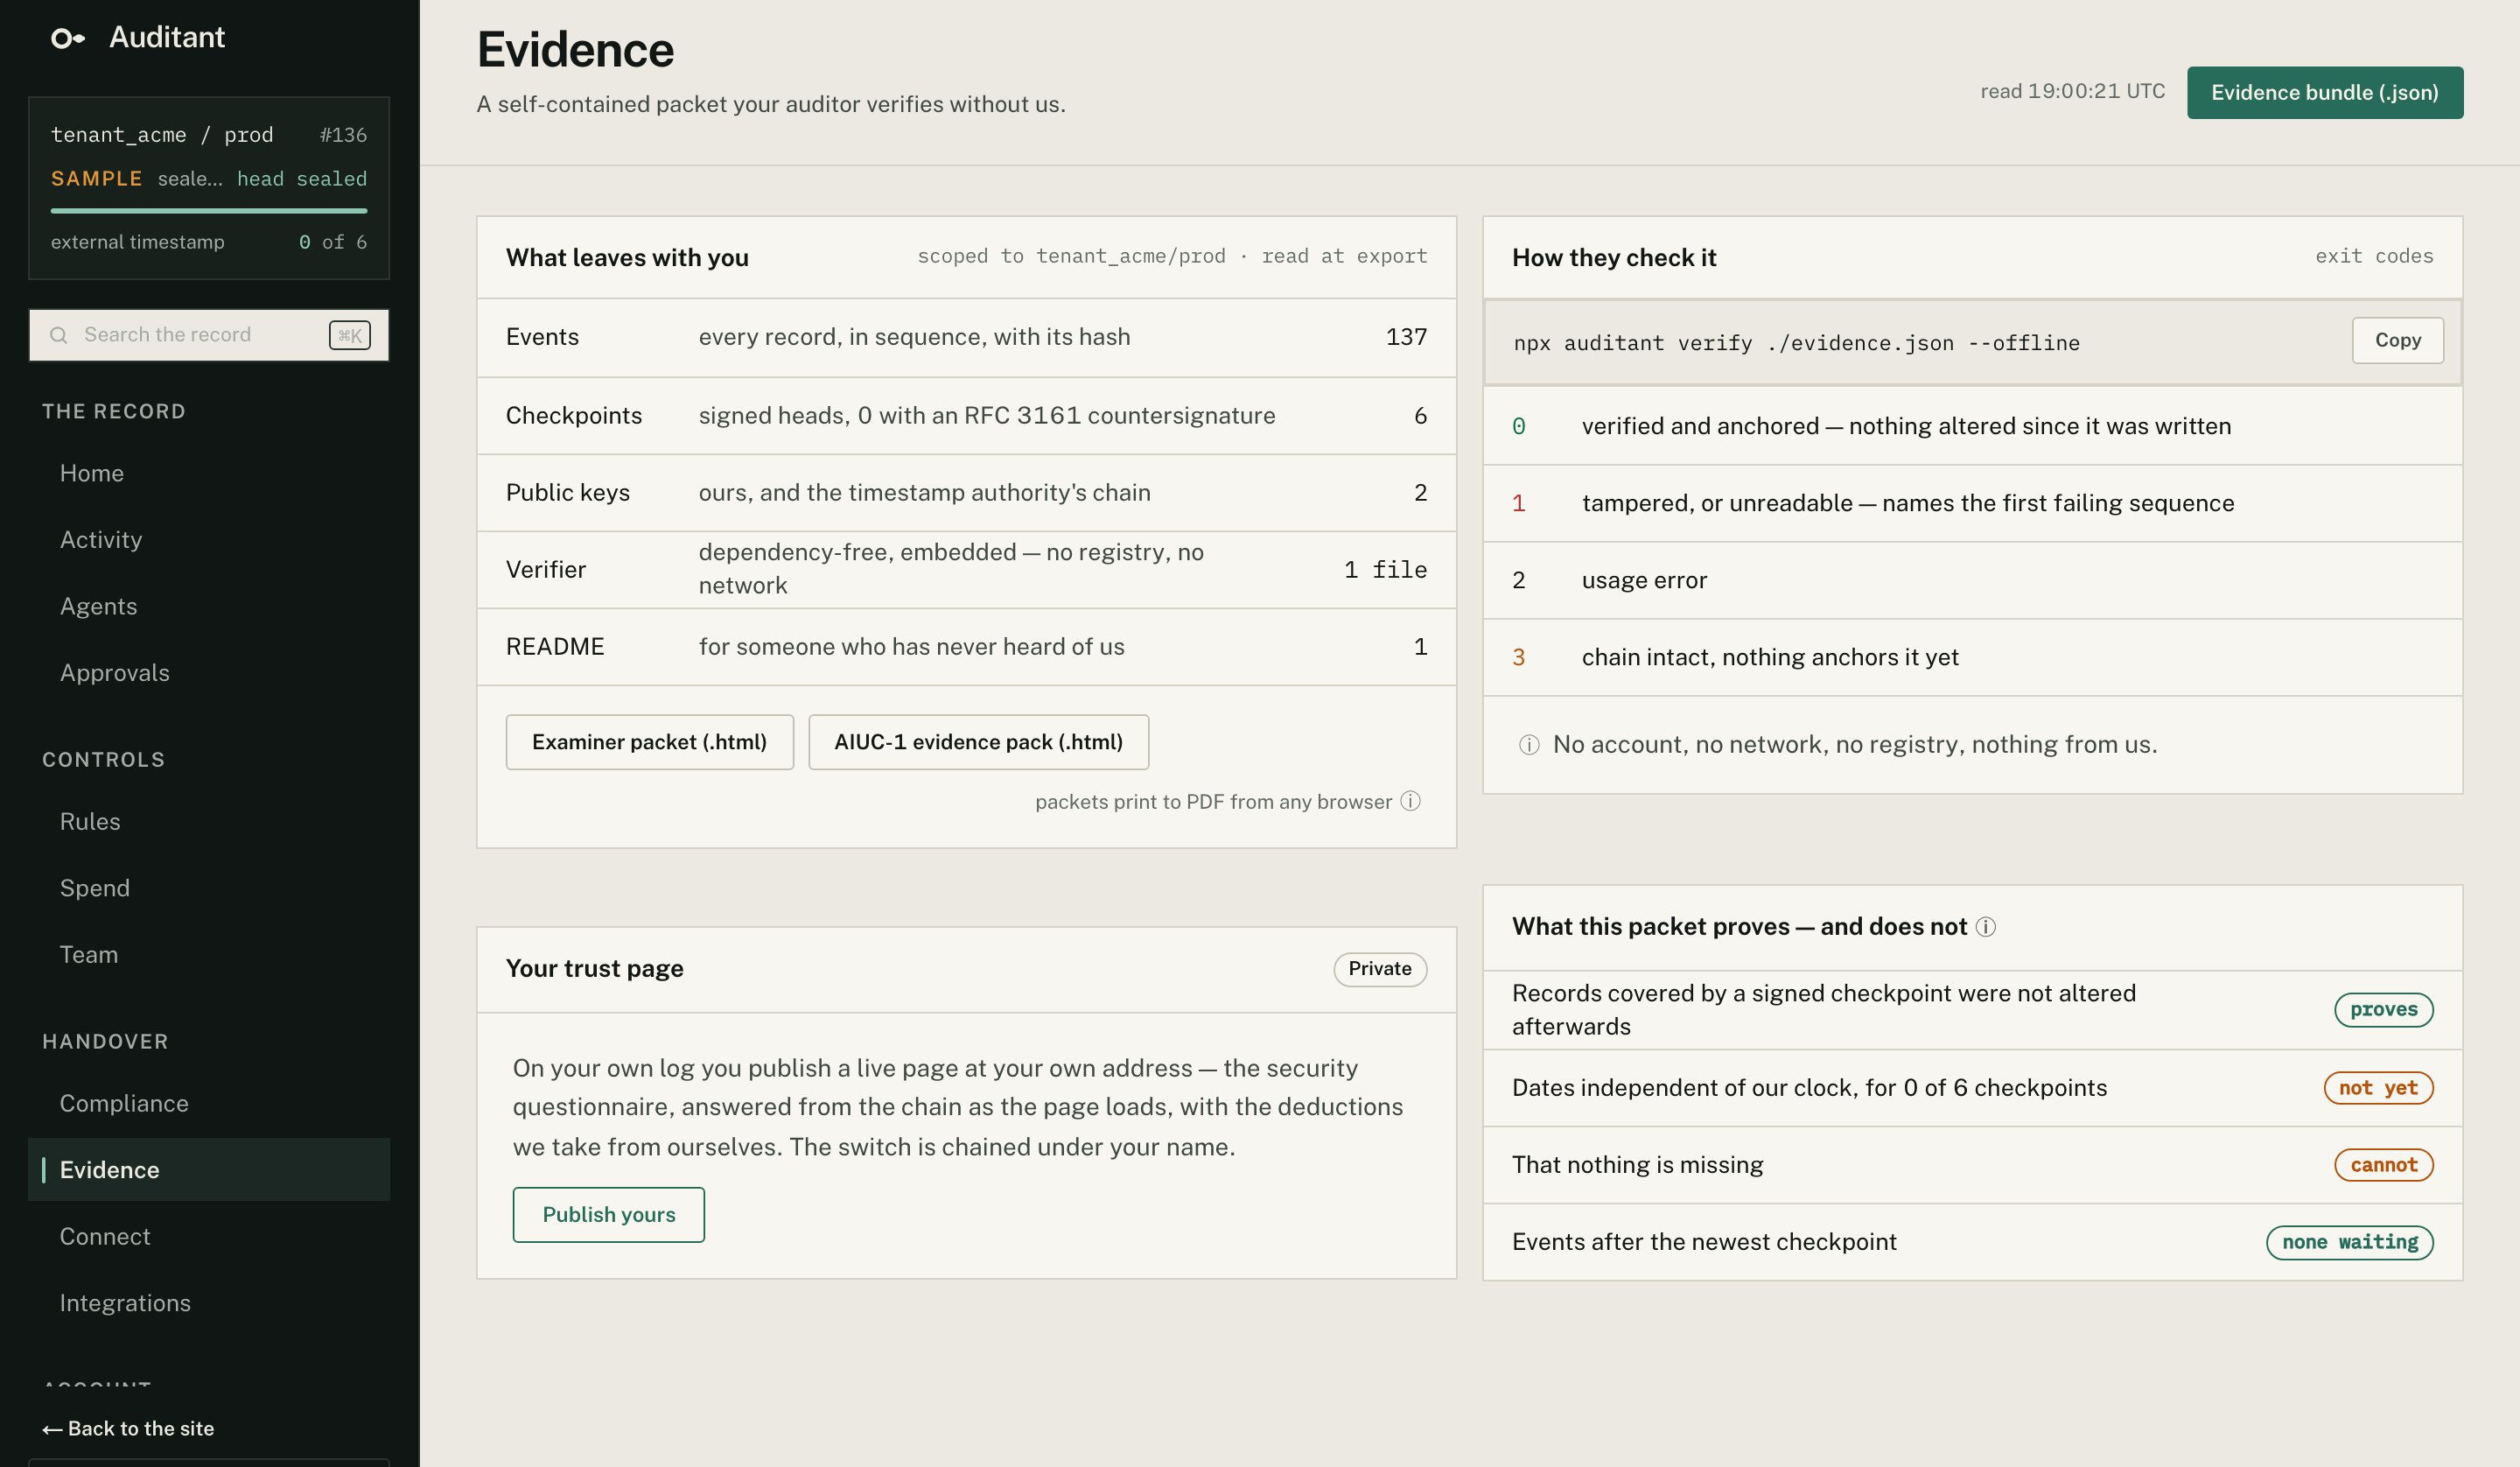
Task: Open the AIUC-1 evidence pack (.html)
Action: click(x=979, y=742)
